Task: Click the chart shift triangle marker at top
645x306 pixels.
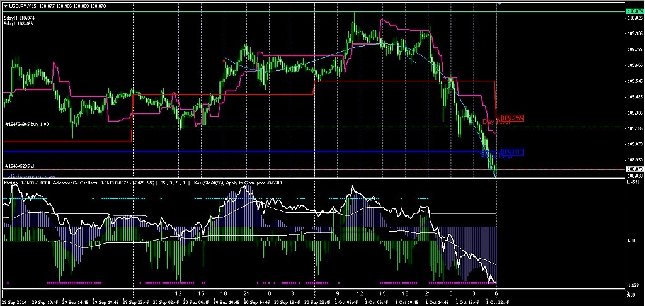Action: click(499, 3)
